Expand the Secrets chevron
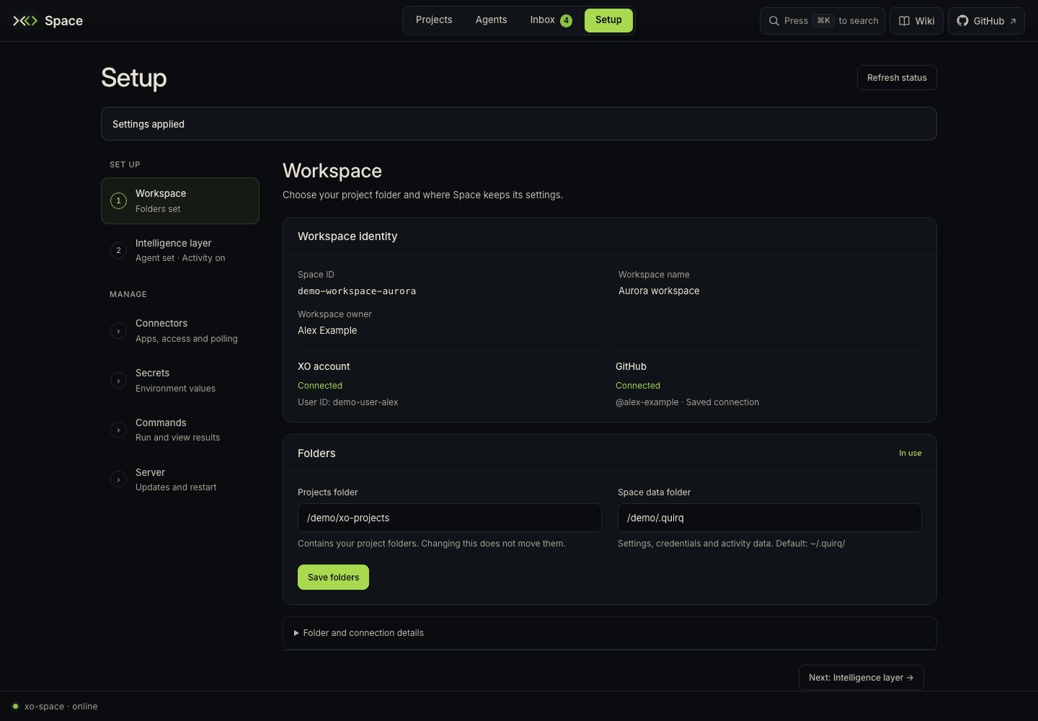Viewport: 1038px width, 721px height. tap(118, 380)
